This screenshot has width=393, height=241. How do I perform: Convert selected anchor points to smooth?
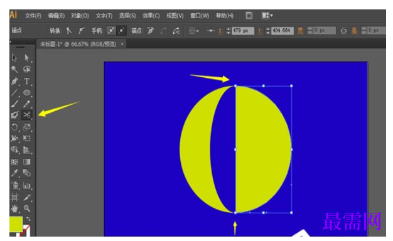click(x=81, y=31)
